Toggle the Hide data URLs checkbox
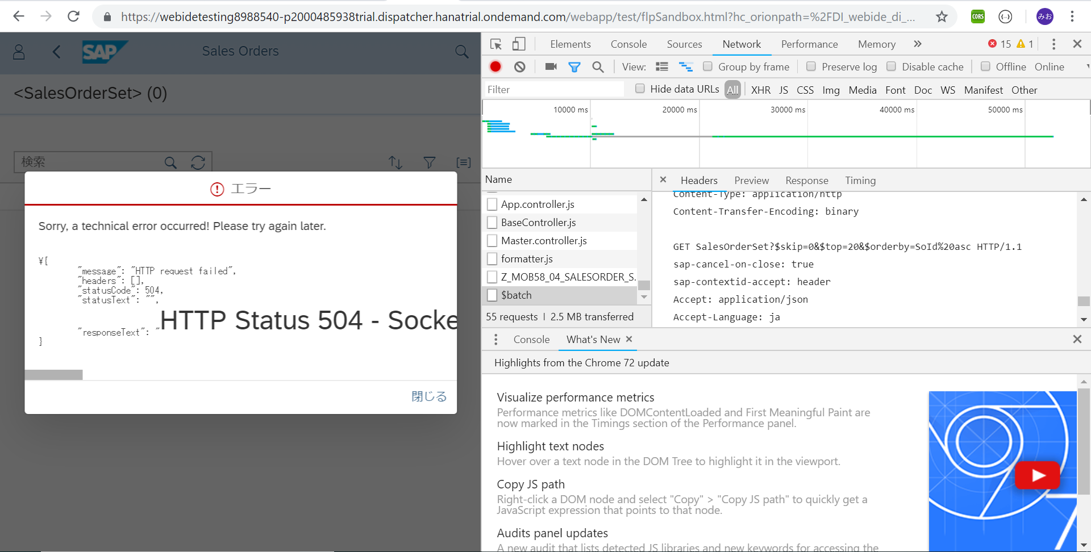The height and width of the screenshot is (552, 1091). pos(640,89)
